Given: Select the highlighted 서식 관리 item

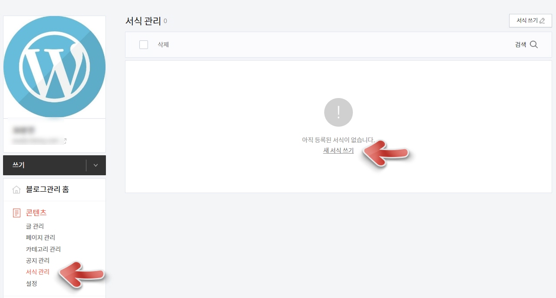Looking at the screenshot, I should click(38, 272).
